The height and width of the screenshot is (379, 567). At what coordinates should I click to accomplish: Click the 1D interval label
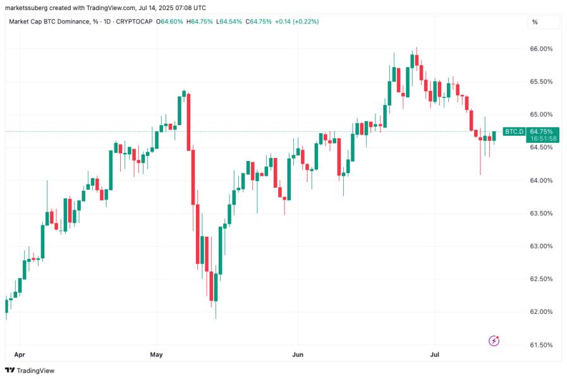pos(107,21)
